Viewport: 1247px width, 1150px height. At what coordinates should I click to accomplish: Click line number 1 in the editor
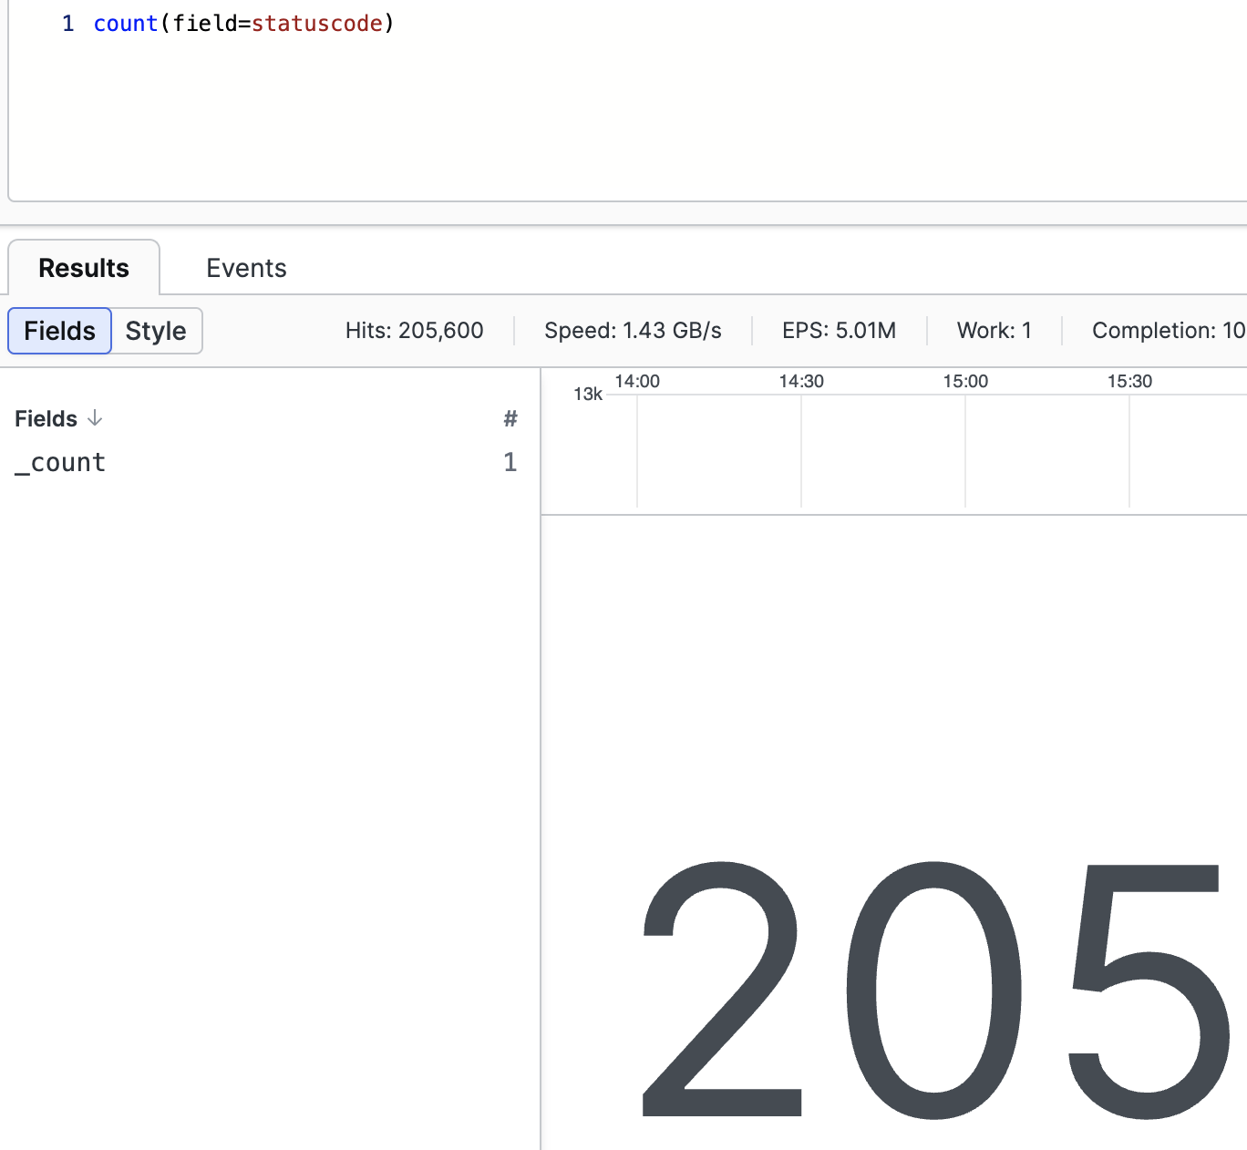coord(67,23)
